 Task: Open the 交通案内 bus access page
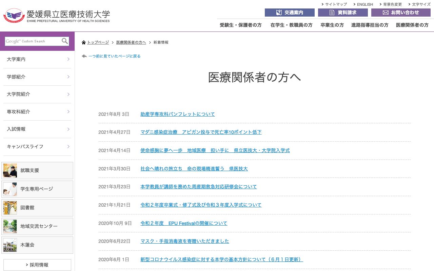coord(290,13)
